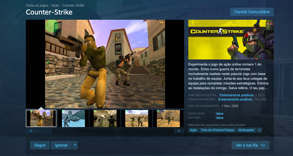Screen dimensions: 293x156
Task: Select the 'Multijogador' tag
Action: pyautogui.click(x=246, y=130)
